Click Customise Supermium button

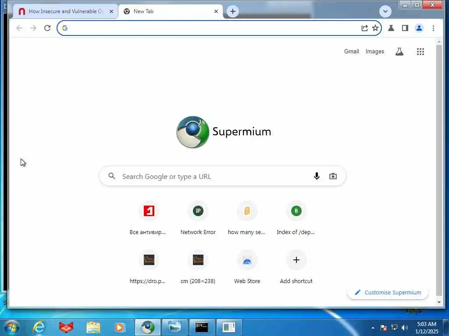(x=388, y=292)
